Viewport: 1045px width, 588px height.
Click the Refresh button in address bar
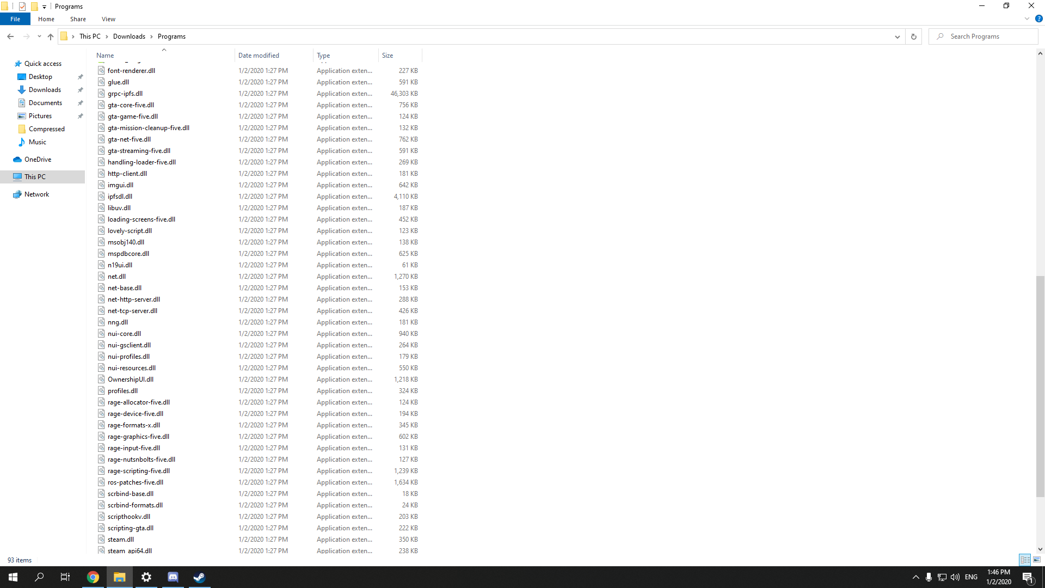pos(914,36)
